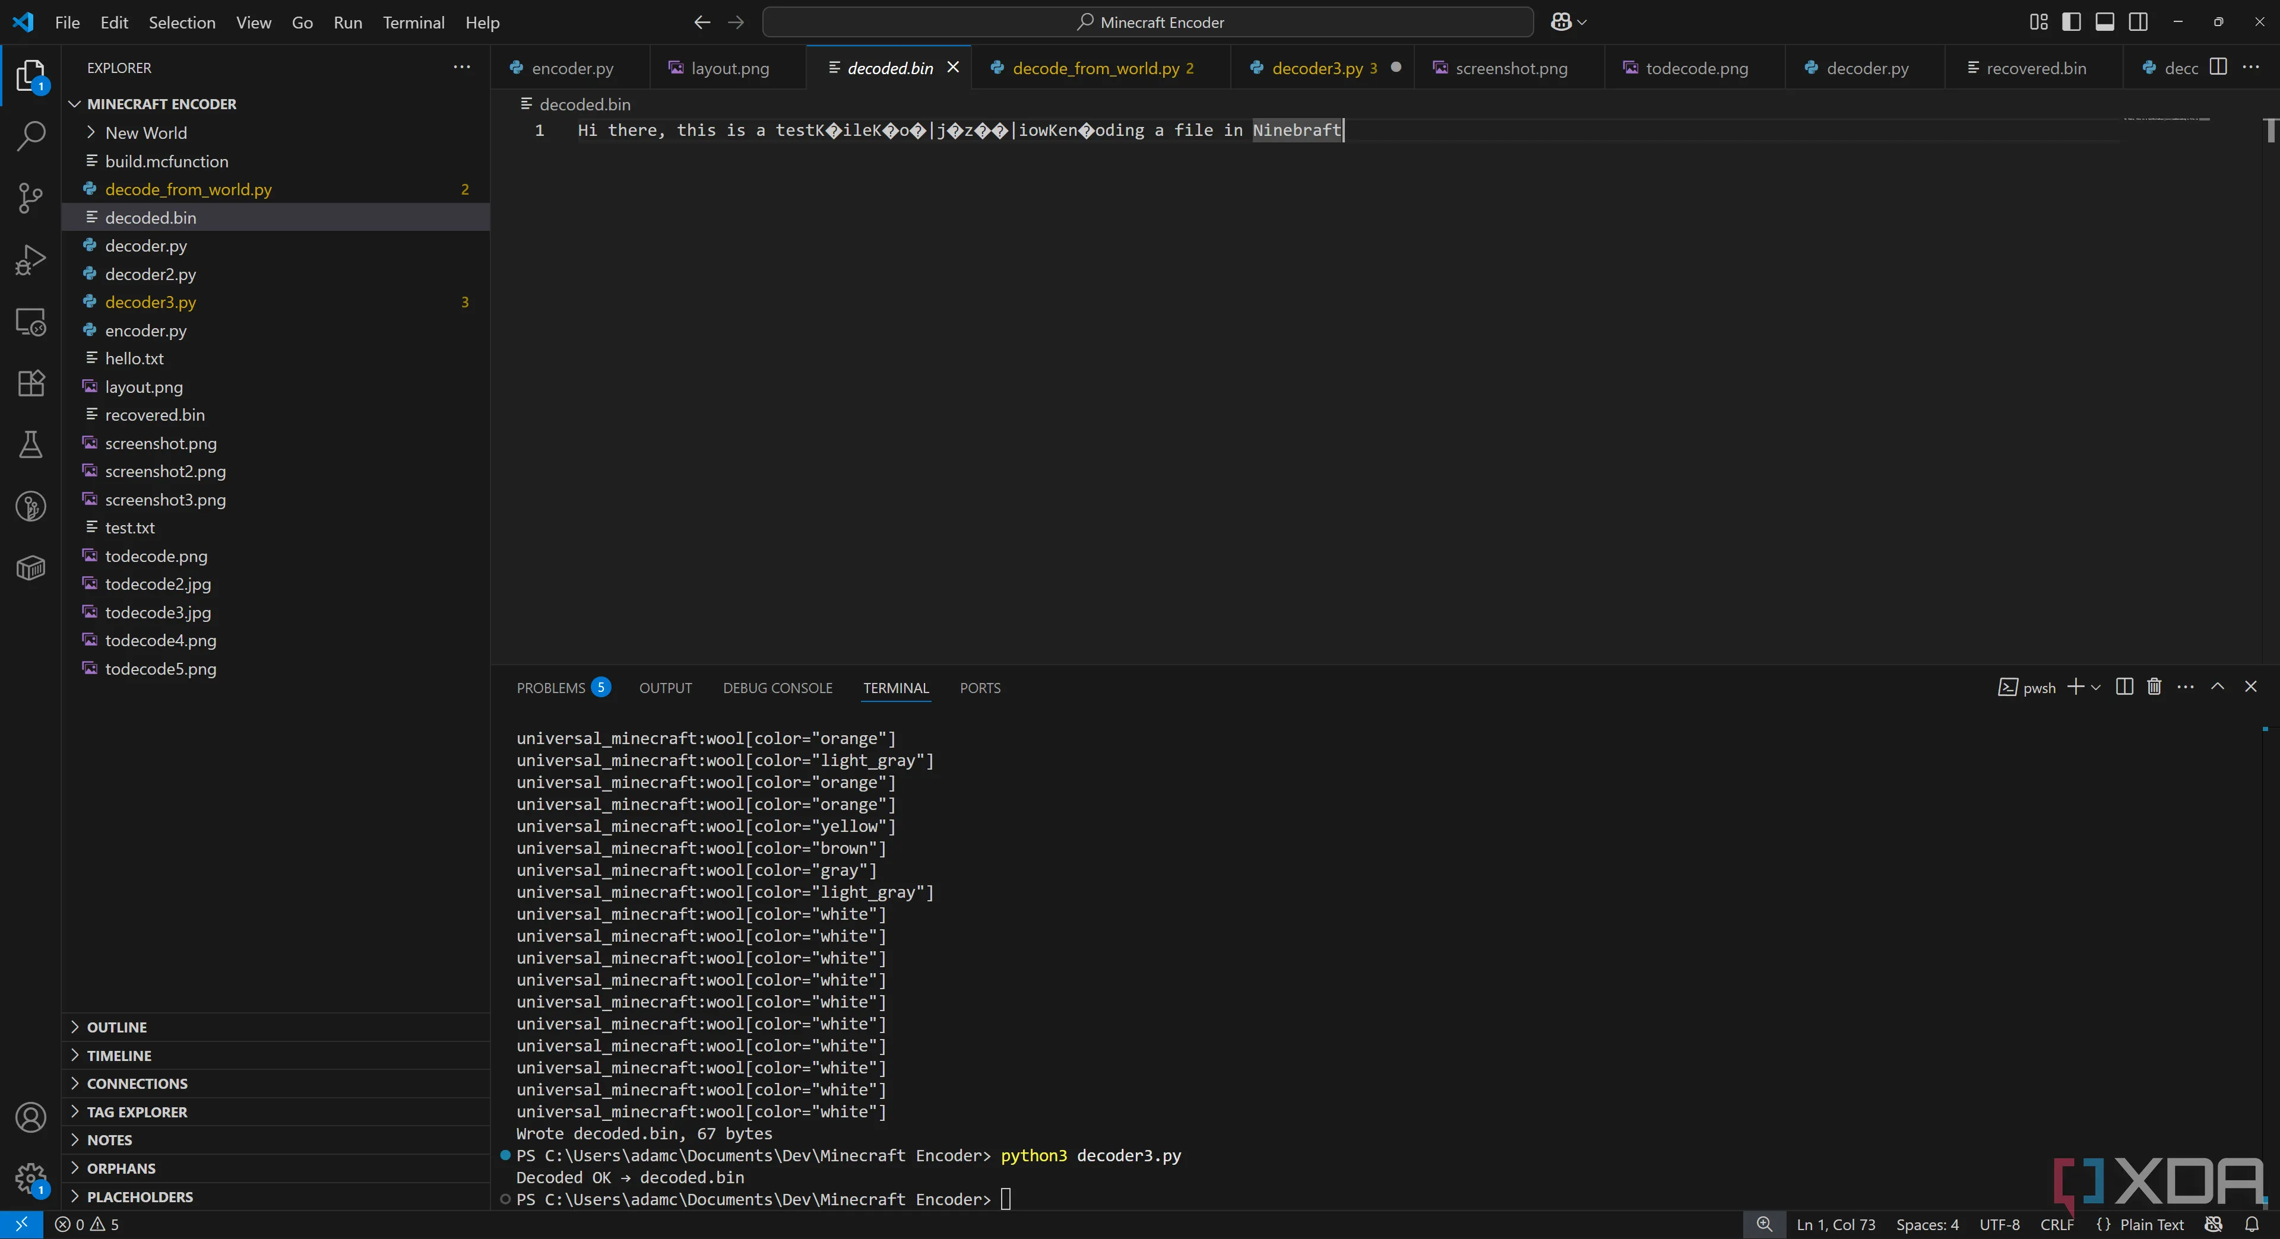Open terminal panel more actions ellipsis
The height and width of the screenshot is (1239, 2280).
coord(2185,687)
